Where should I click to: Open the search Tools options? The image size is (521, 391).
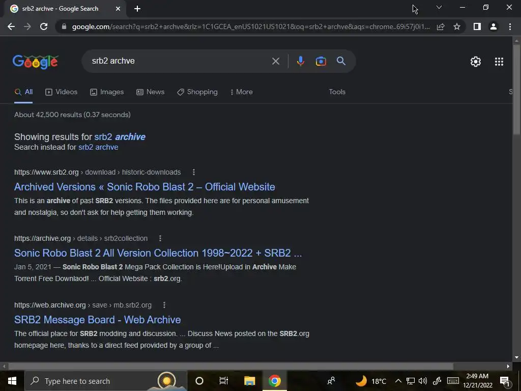pos(337,92)
